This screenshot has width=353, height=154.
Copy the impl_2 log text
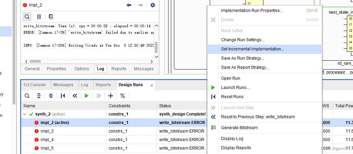click(x=51, y=17)
